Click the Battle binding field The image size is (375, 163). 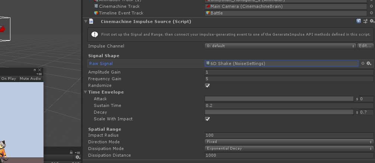pyautogui.click(x=286, y=13)
